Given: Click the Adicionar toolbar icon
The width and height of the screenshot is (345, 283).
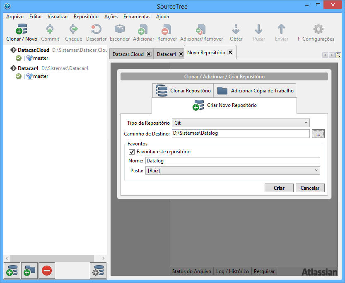Looking at the screenshot, I should (143, 29).
